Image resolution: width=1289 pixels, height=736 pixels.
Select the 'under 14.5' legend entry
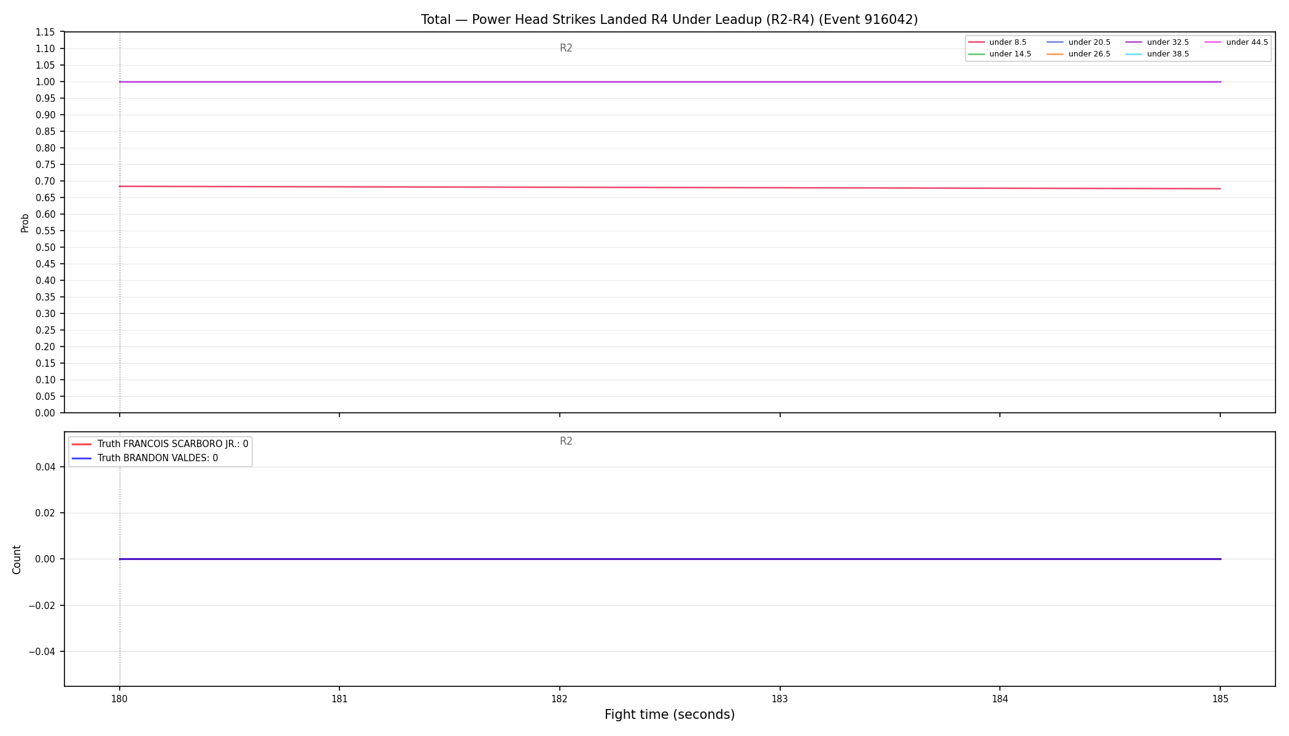pos(999,54)
